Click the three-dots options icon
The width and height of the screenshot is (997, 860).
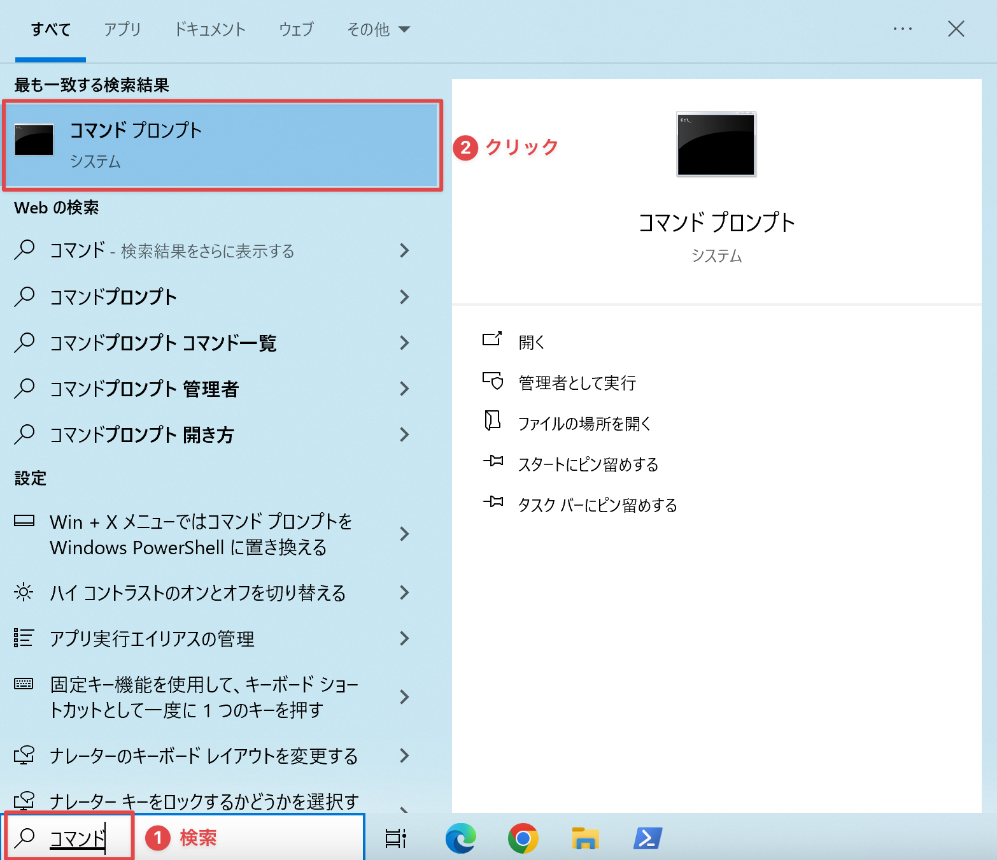tap(902, 29)
